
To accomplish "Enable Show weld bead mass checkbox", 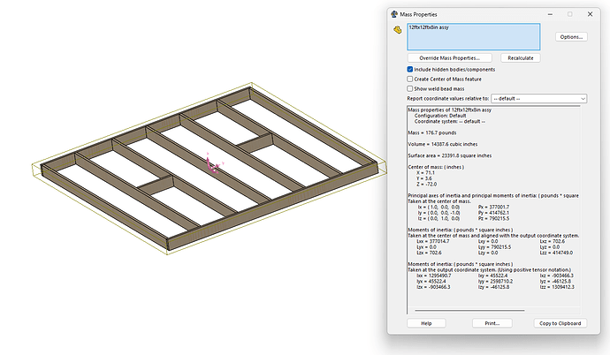I will pyautogui.click(x=410, y=88).
